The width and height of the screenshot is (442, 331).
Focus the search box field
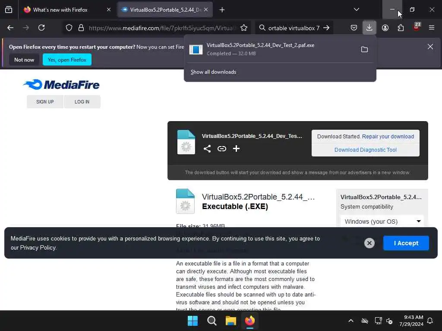(x=294, y=28)
